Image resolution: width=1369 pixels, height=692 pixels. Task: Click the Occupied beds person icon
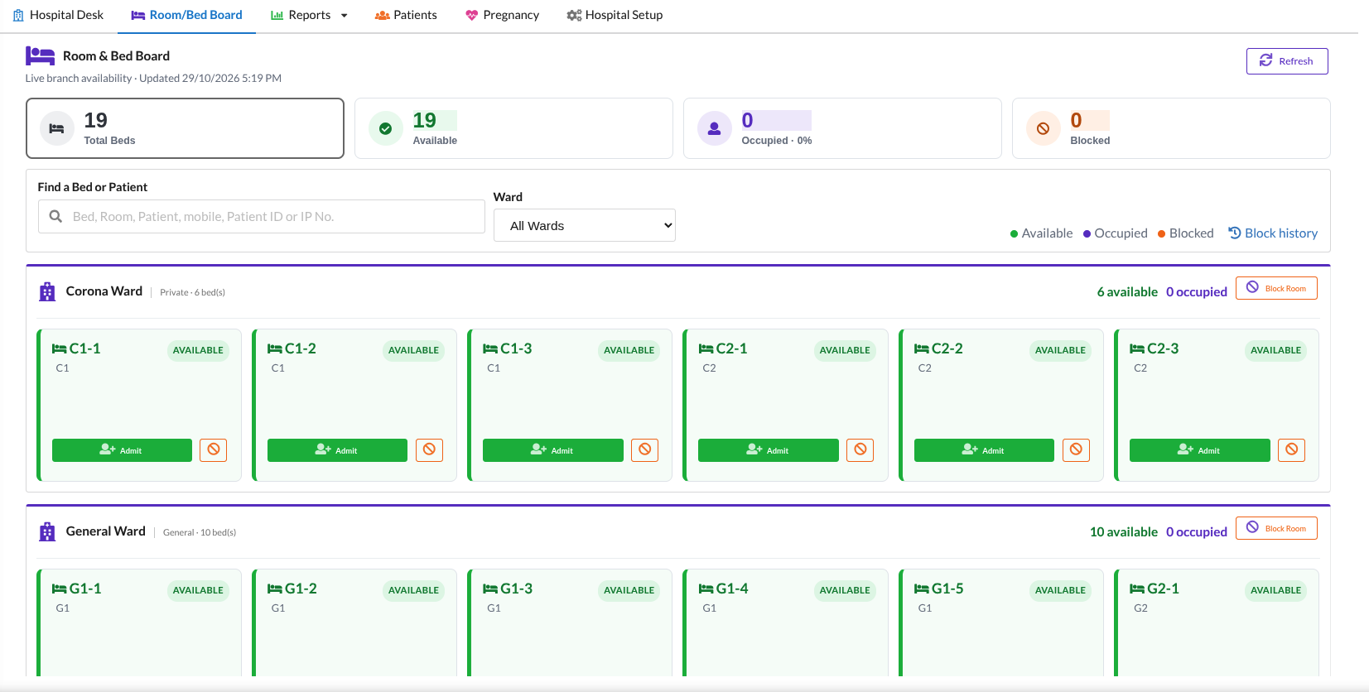tap(714, 128)
